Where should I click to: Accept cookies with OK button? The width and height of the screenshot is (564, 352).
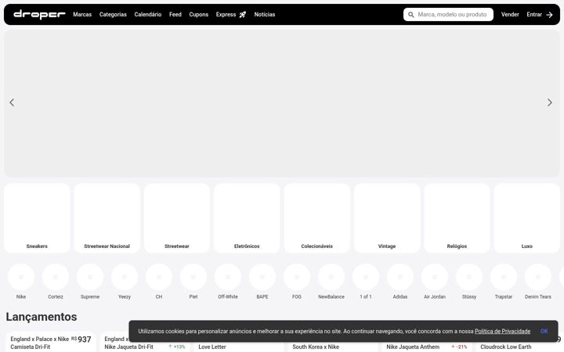[x=544, y=331]
